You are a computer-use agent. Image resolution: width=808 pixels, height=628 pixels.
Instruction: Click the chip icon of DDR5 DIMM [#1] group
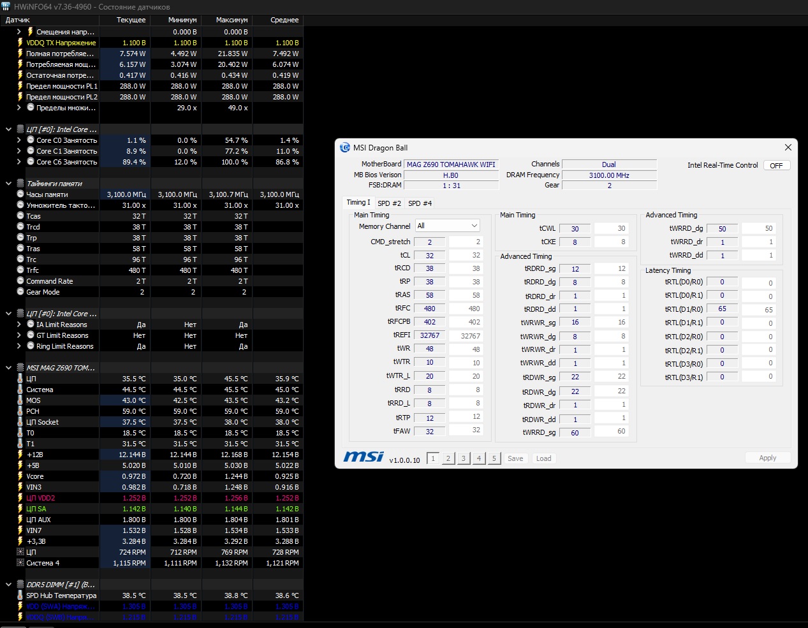pyautogui.click(x=20, y=584)
